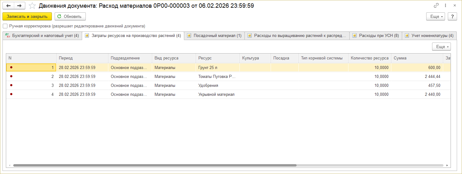This screenshot has height=174, width=462.
Task: Open the Расходы при УСН tab
Action: 376,36
